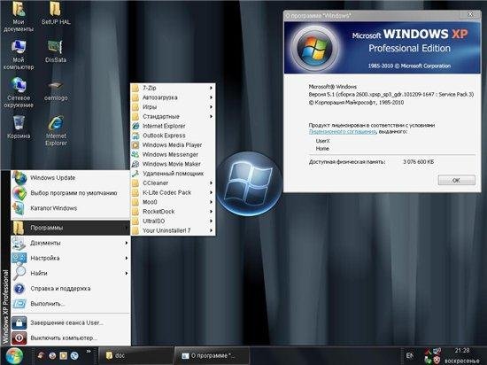Click the Выполнить run icon
The image size is (487, 365).
coord(19,304)
